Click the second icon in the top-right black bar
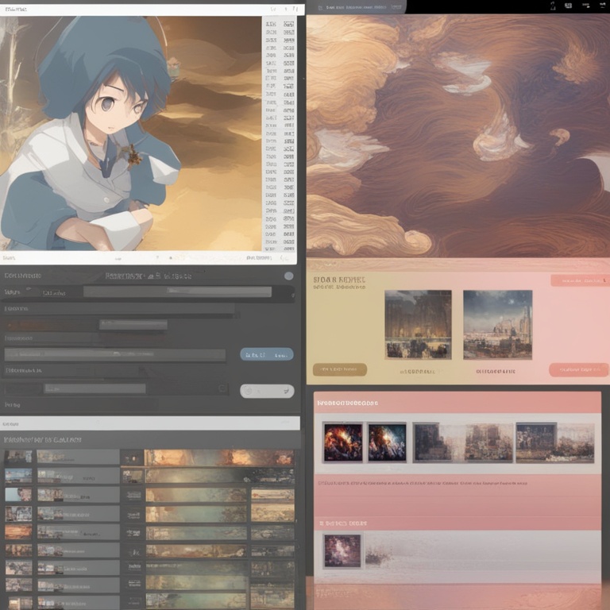This screenshot has width=610, height=610. (x=569, y=6)
